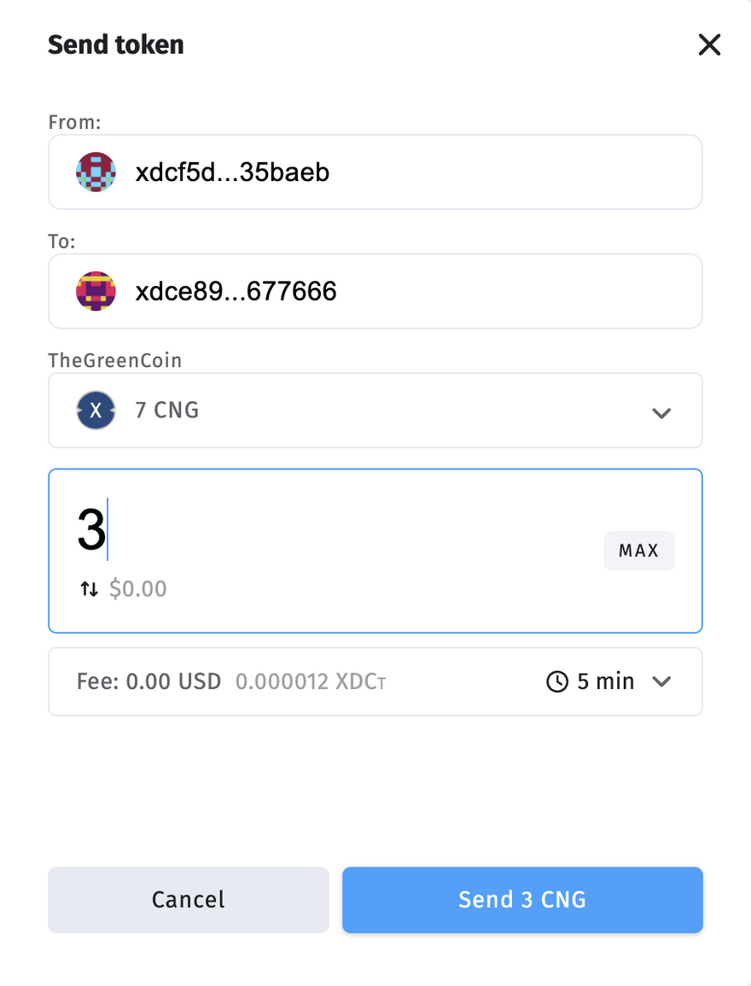The image size is (751, 986).
Task: Click the $0.00 converted value
Action: point(138,589)
